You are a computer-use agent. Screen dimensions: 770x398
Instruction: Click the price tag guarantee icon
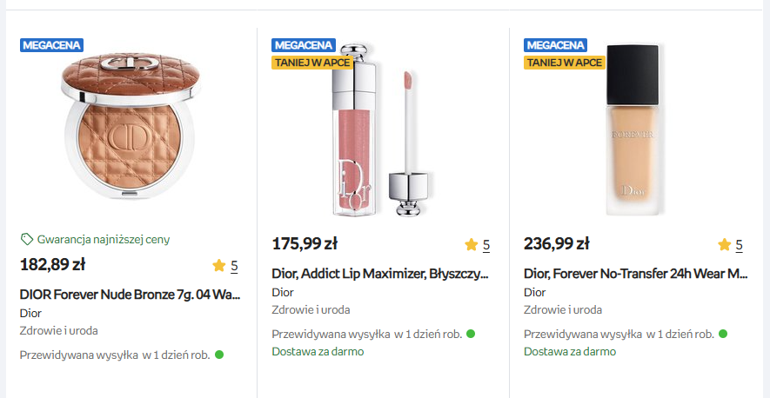pyautogui.click(x=26, y=239)
